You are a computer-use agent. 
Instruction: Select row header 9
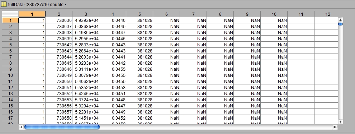coord(10,69)
